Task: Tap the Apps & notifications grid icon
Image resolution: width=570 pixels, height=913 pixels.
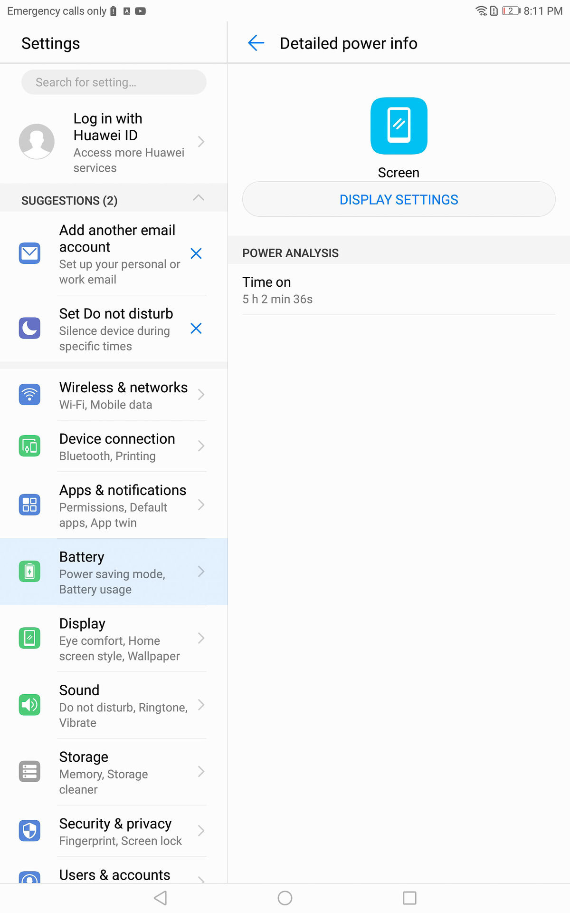Action: pos(29,505)
